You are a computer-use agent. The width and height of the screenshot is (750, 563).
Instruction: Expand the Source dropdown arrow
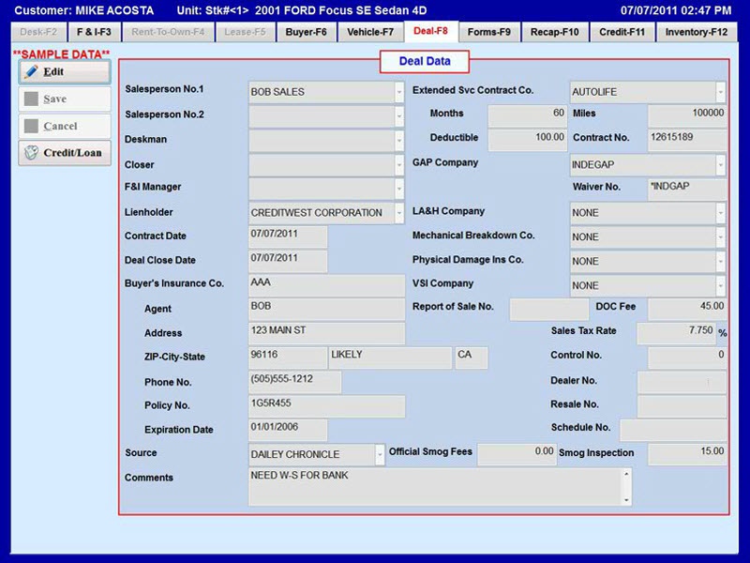tap(381, 453)
